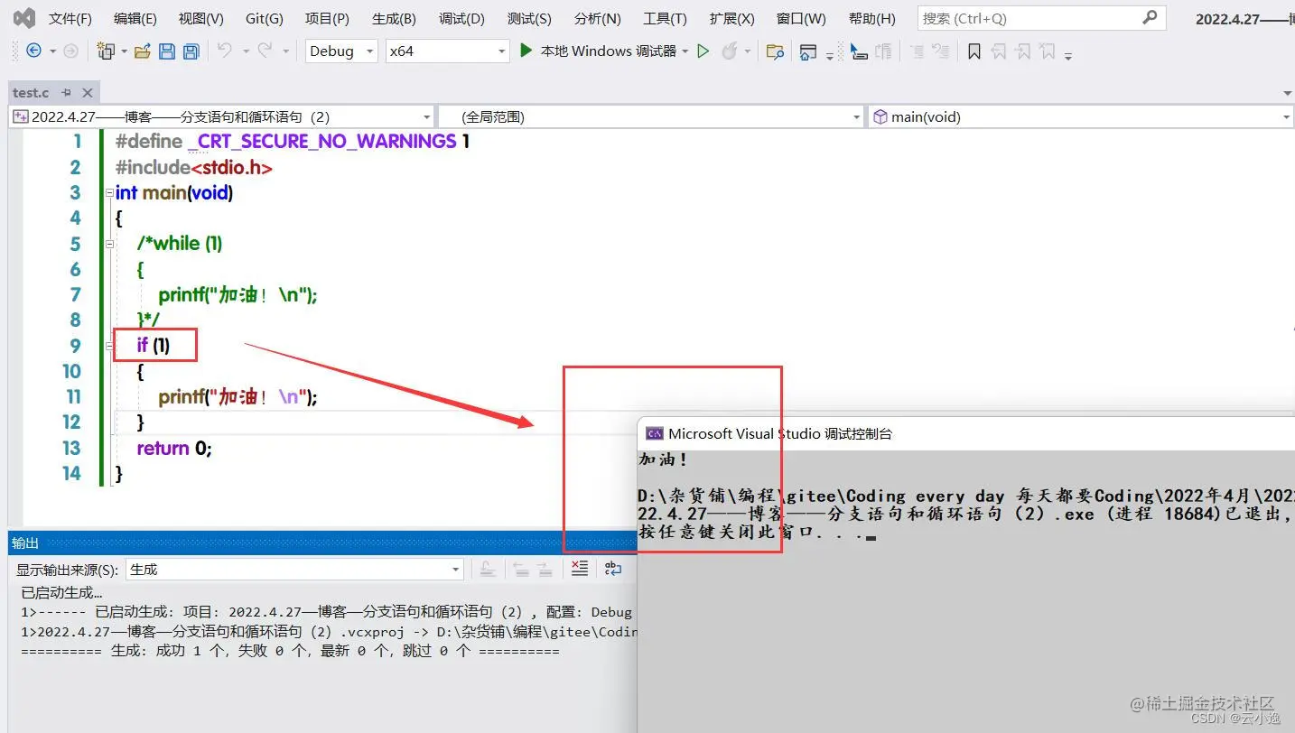Screen dimensions: 1295x733
Task: Click the Save All icon
Action: 191,51
